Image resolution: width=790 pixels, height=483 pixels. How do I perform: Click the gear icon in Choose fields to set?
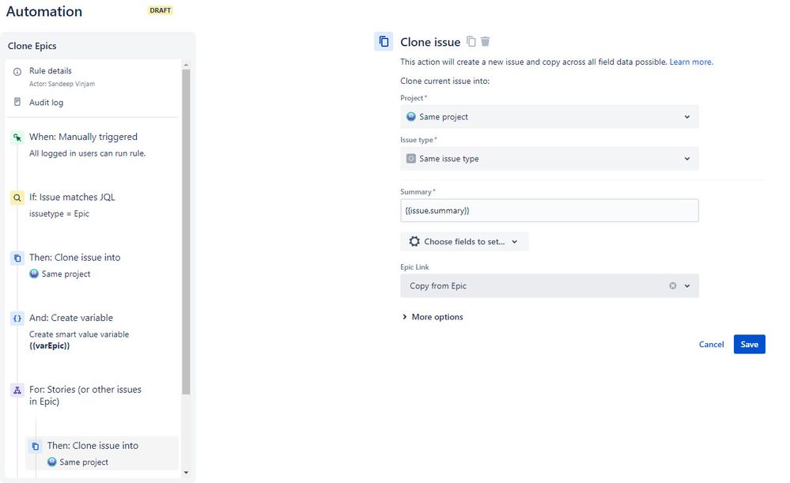[x=414, y=242]
